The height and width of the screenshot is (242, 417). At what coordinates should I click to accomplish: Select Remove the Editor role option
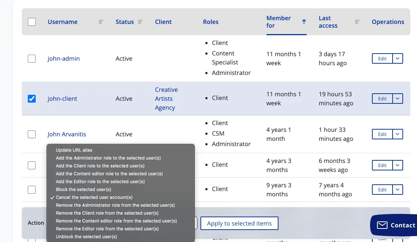pyautogui.click(x=120, y=229)
